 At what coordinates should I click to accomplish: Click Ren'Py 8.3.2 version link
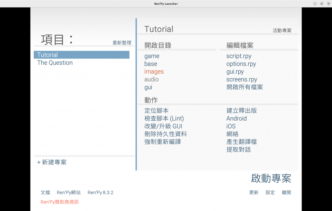[101, 192]
